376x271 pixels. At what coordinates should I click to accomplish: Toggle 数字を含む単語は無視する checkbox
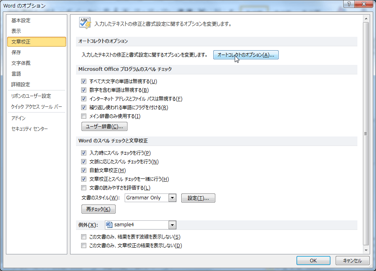(x=84, y=90)
